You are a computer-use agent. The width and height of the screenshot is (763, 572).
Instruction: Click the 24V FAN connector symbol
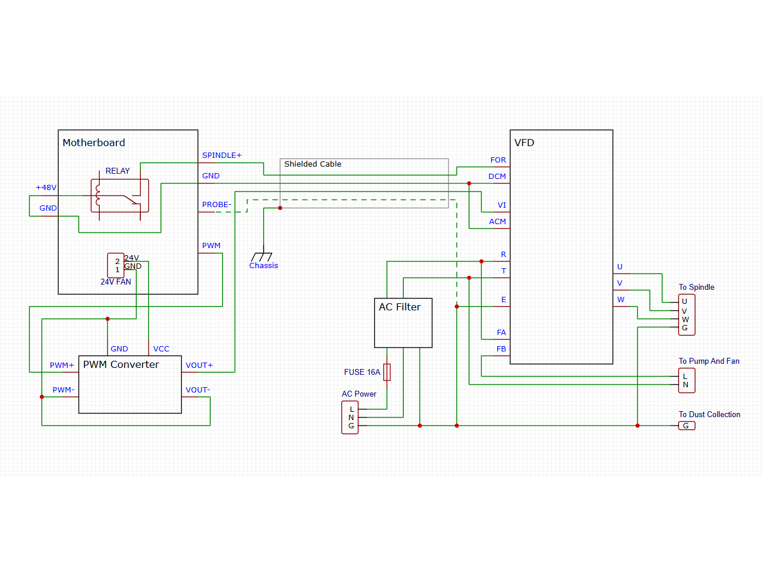click(116, 265)
